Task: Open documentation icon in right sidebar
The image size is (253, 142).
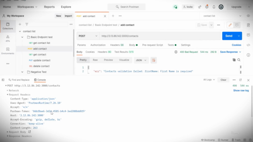Action: click(248, 25)
